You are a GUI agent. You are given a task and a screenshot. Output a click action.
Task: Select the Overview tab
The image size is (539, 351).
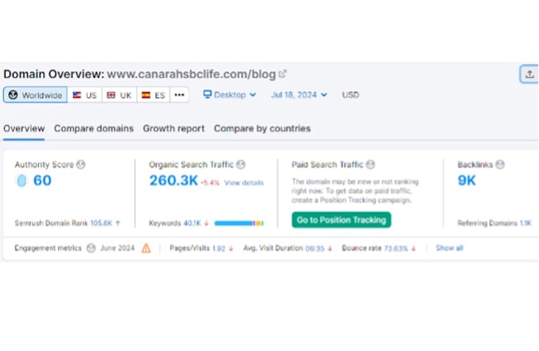(24, 128)
